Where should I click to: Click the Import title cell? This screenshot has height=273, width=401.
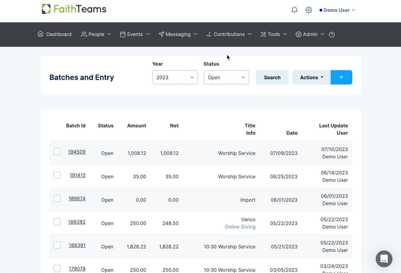click(x=247, y=200)
